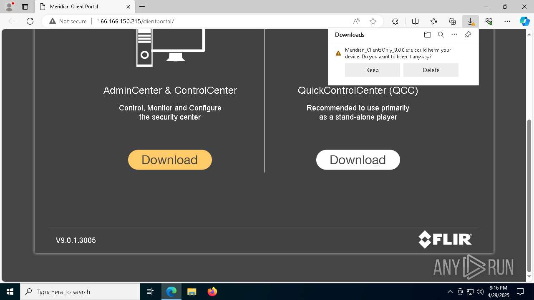Open Windows Start menu

click(x=10, y=292)
